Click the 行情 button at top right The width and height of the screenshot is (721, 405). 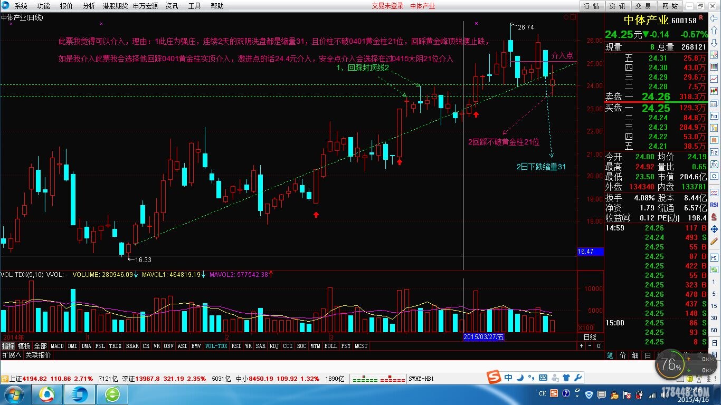[x=591, y=6]
